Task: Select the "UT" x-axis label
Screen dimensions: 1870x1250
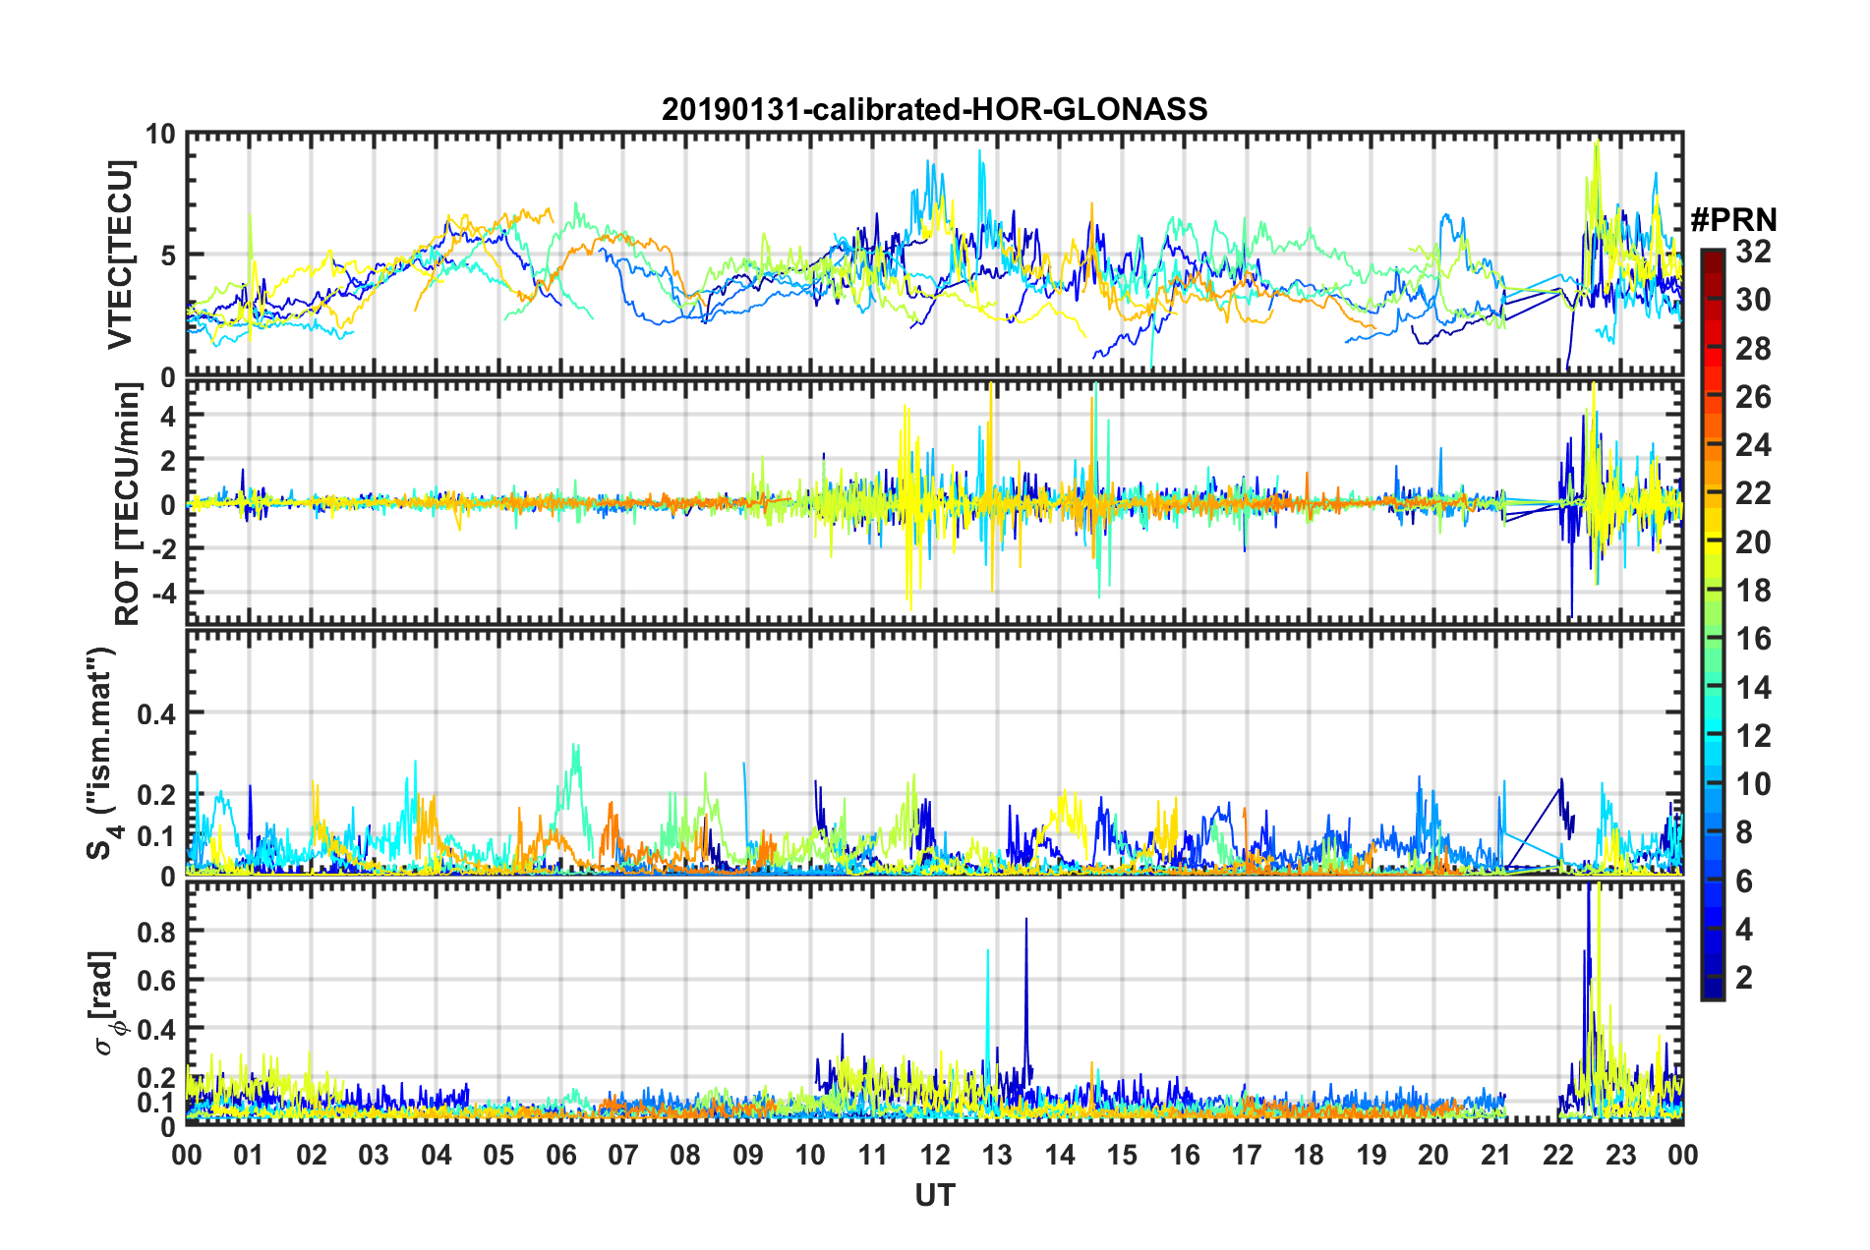Action: coord(934,1195)
